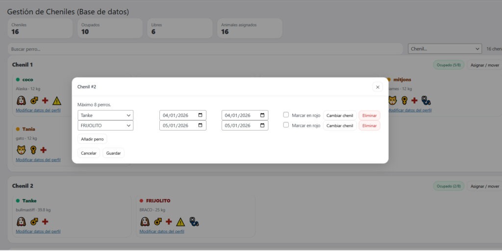502x251 pixels.
Task: Expand the Tanke dog selection dropdown
Action: coord(105,115)
